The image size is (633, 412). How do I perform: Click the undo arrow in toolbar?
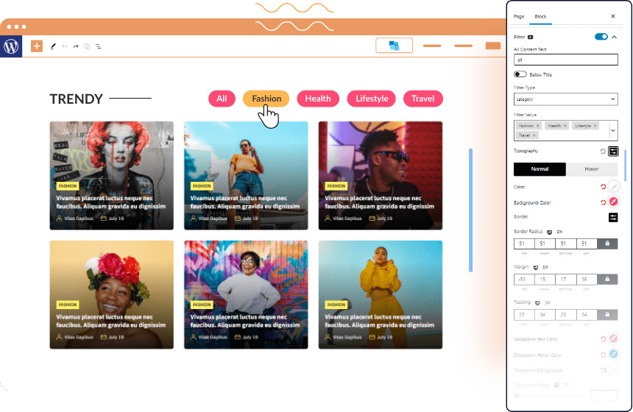coord(65,46)
